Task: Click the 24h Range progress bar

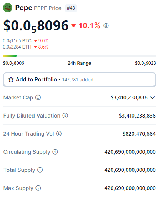Action: tap(80, 56)
